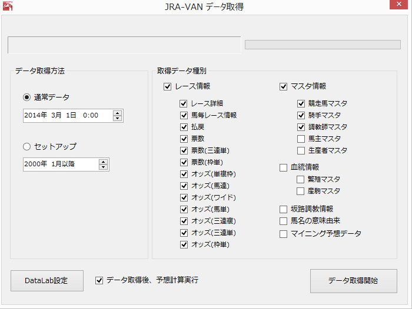Select the 通常データ radio button
412x309 pixels.
27,98
